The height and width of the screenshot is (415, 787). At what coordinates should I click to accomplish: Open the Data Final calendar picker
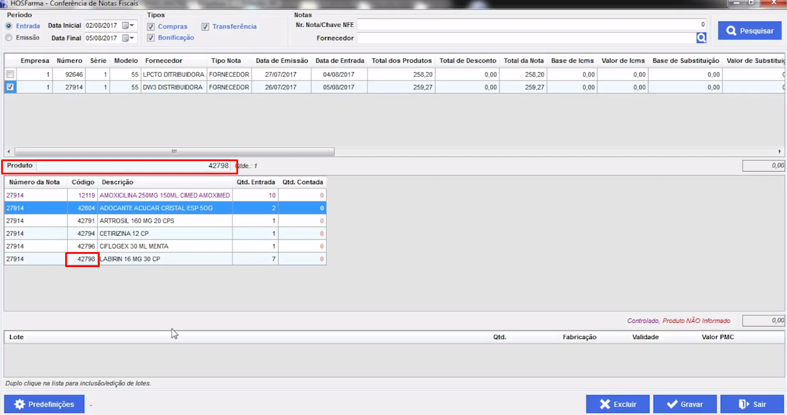(x=128, y=38)
